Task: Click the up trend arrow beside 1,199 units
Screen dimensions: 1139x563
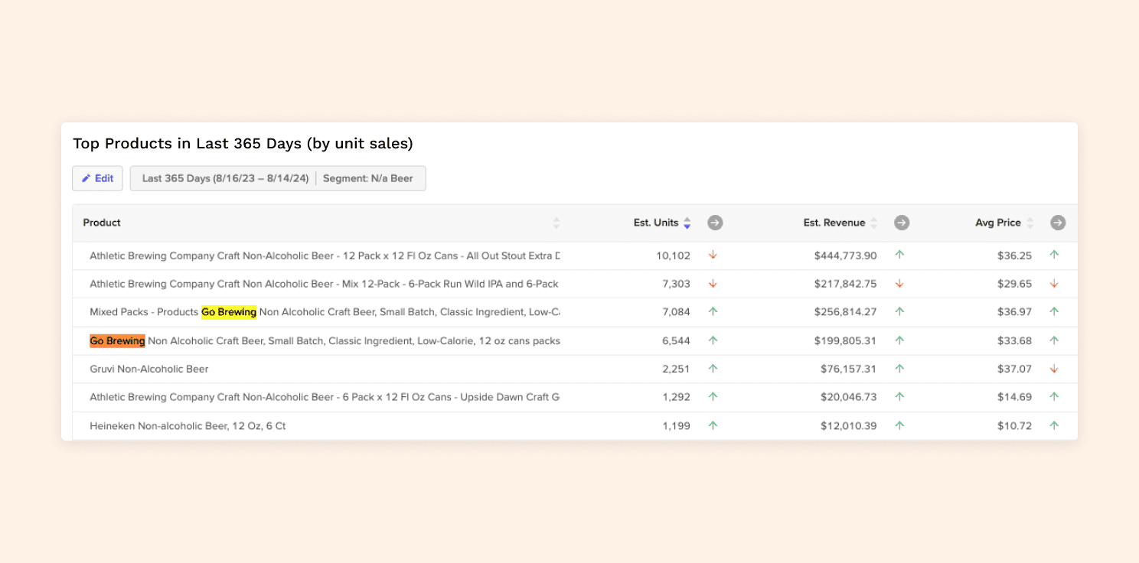Action: coord(713,425)
